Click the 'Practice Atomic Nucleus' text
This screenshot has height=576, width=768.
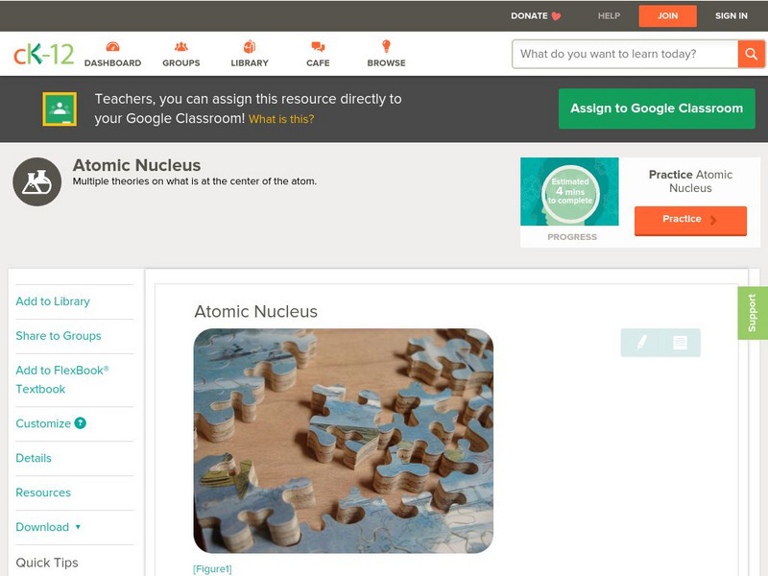(690, 181)
